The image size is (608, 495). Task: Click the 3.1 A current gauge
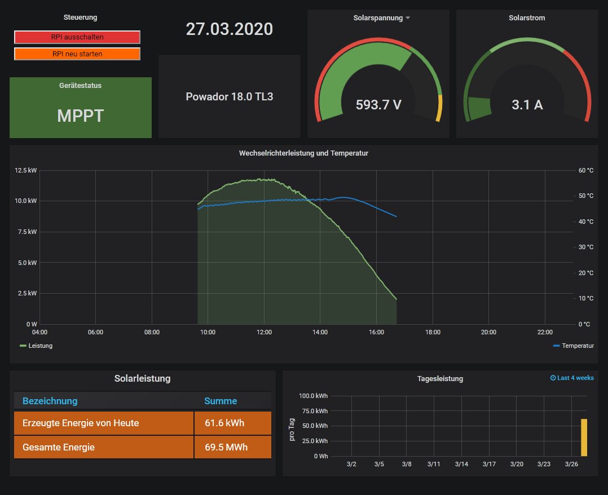(x=527, y=105)
